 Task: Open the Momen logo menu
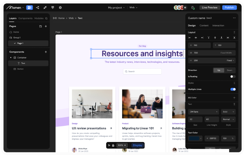pos(15,7)
